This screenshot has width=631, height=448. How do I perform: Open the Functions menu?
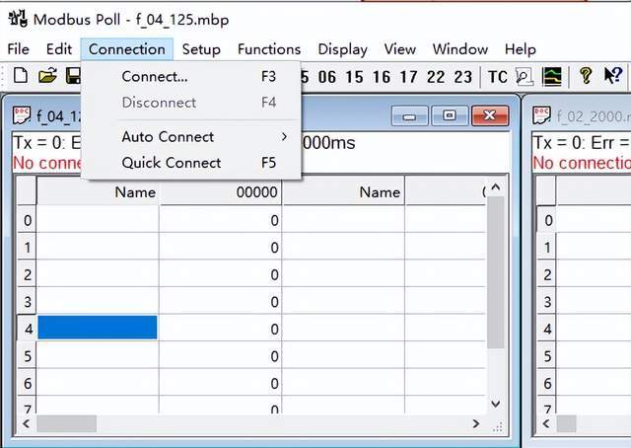[269, 49]
